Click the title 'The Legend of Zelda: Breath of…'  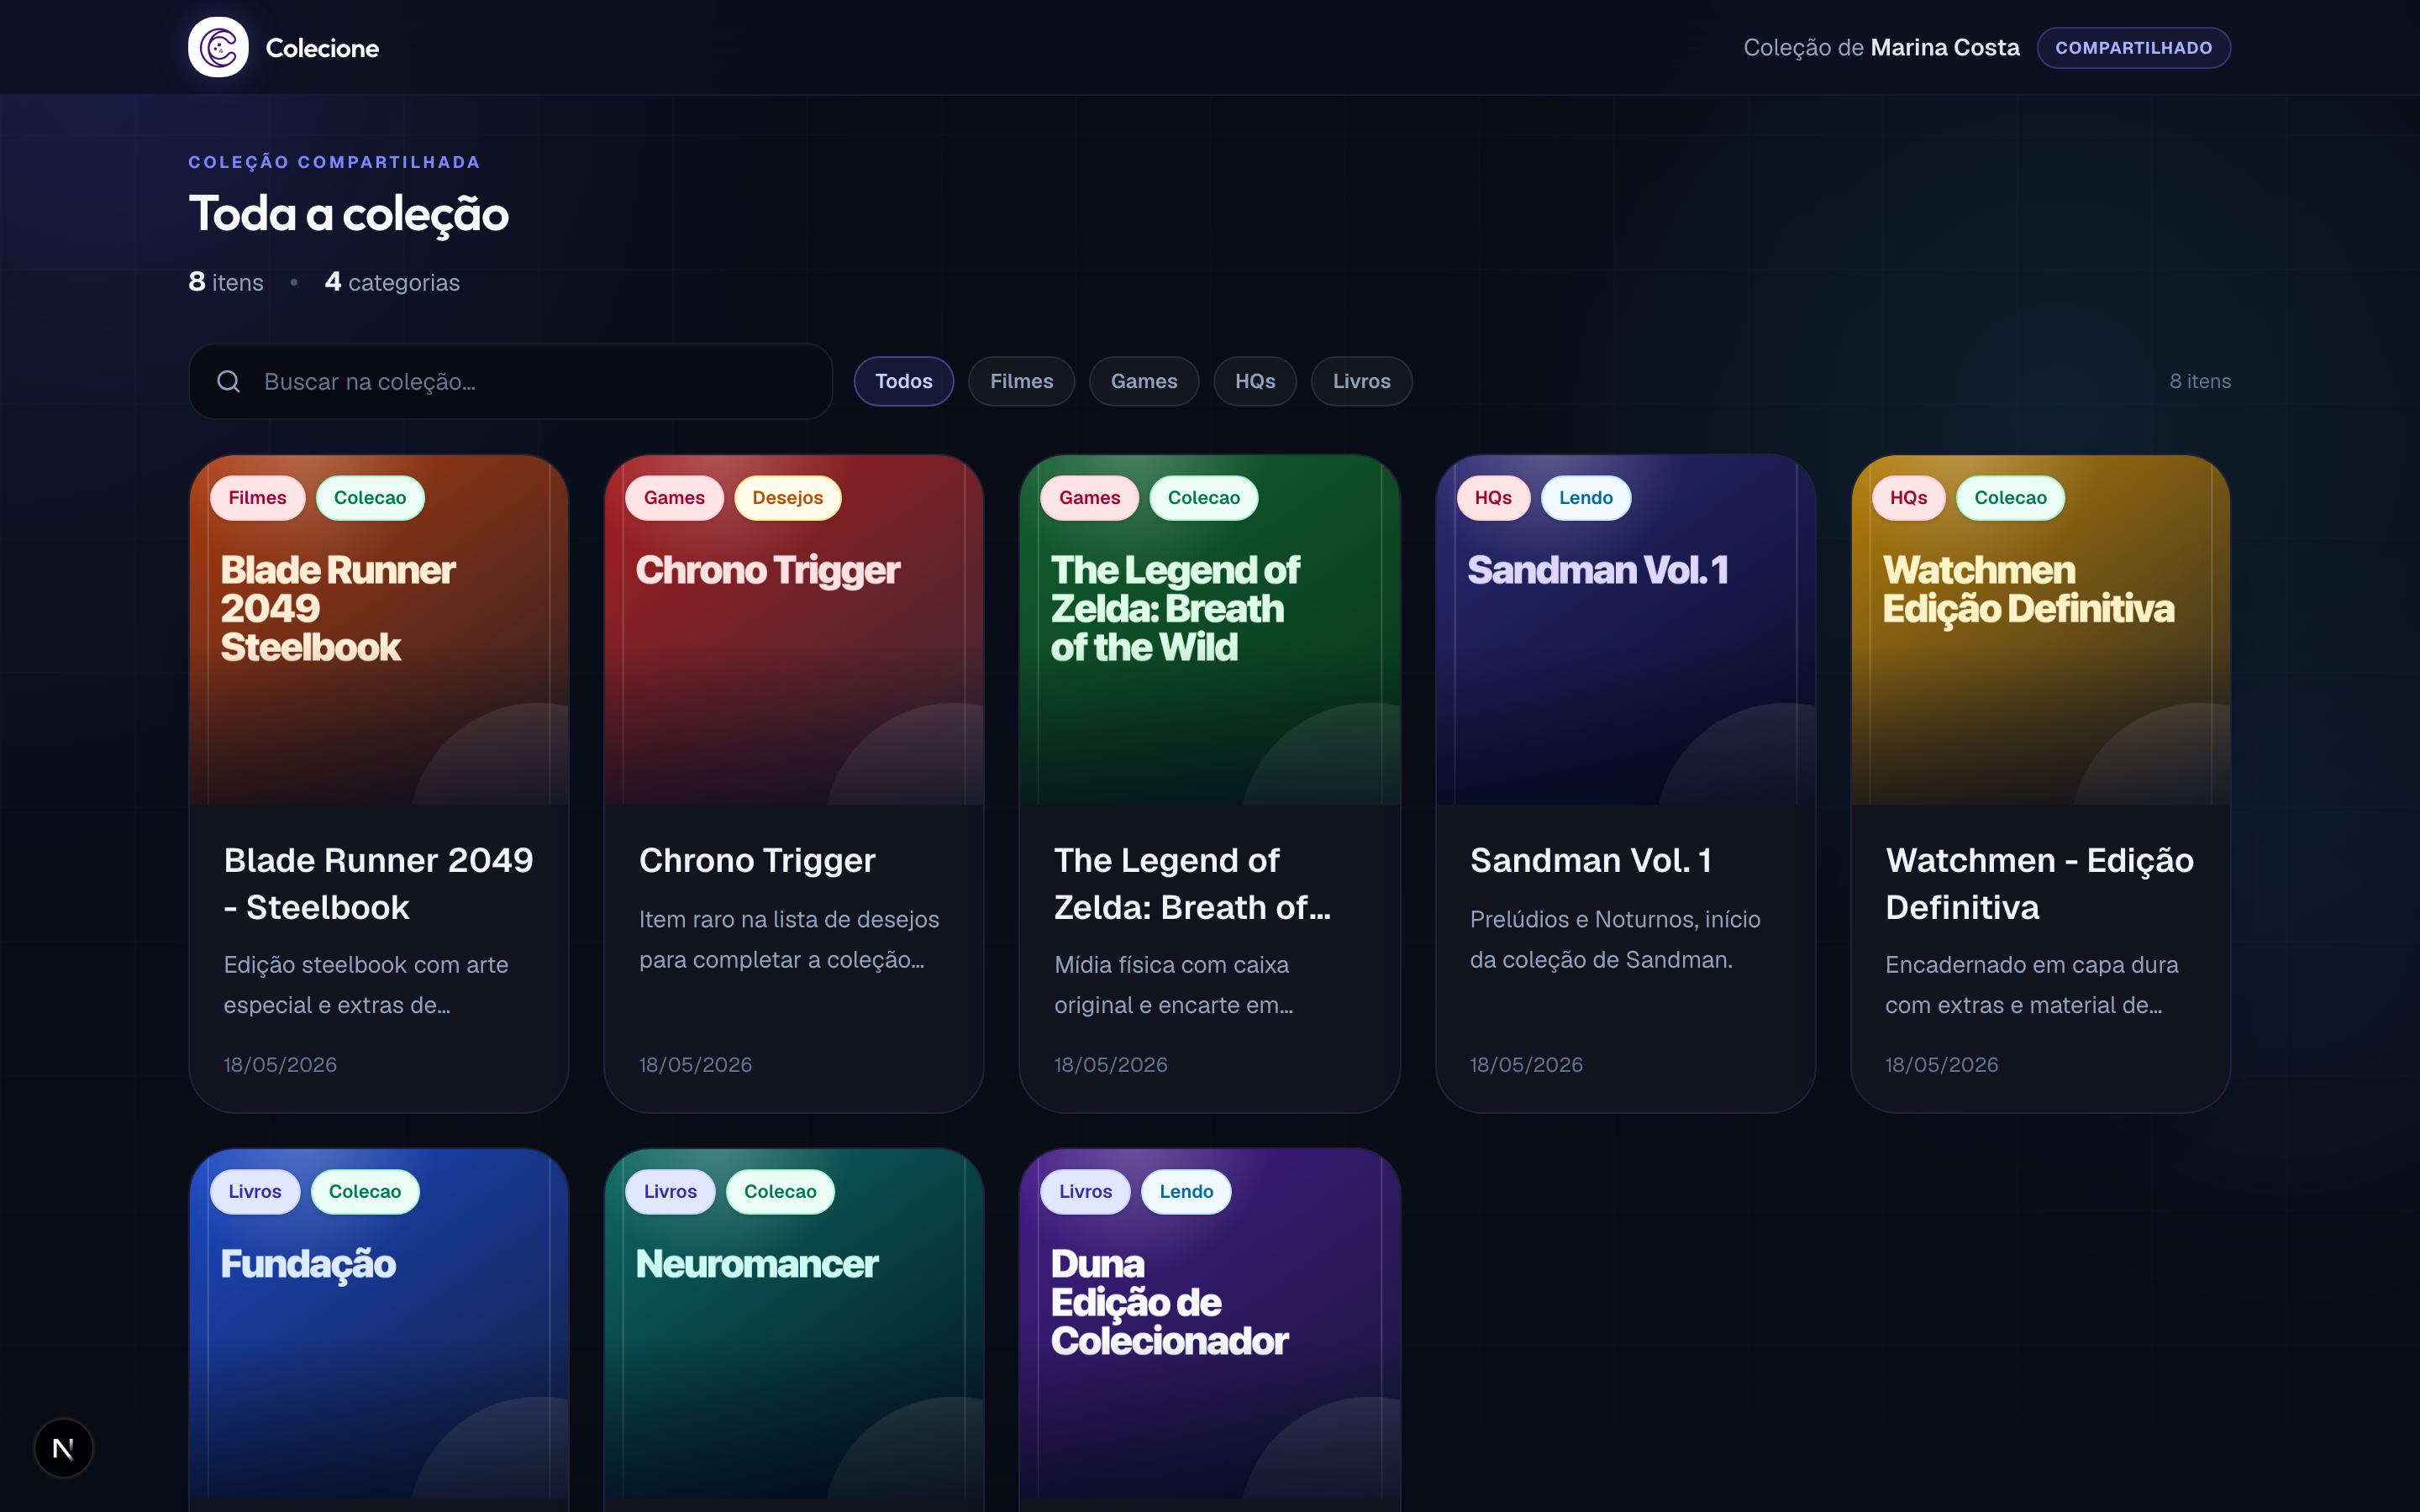click(x=1192, y=884)
